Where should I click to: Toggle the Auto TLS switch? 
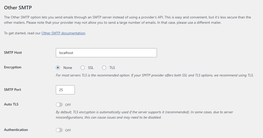pos(59,105)
